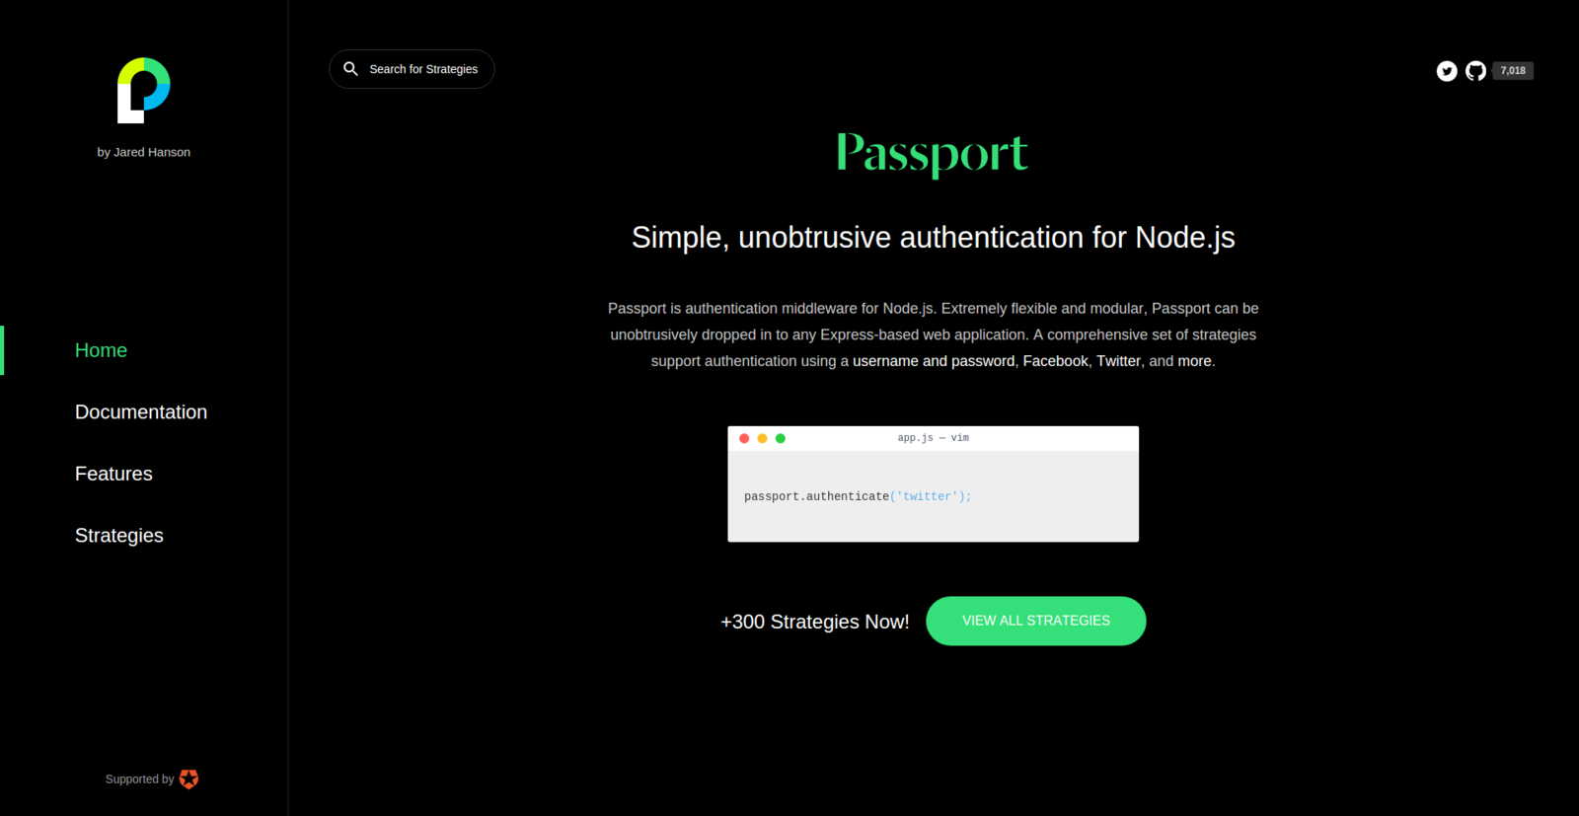The width and height of the screenshot is (1579, 816).
Task: Open the GitHub icon link
Action: click(1475, 71)
